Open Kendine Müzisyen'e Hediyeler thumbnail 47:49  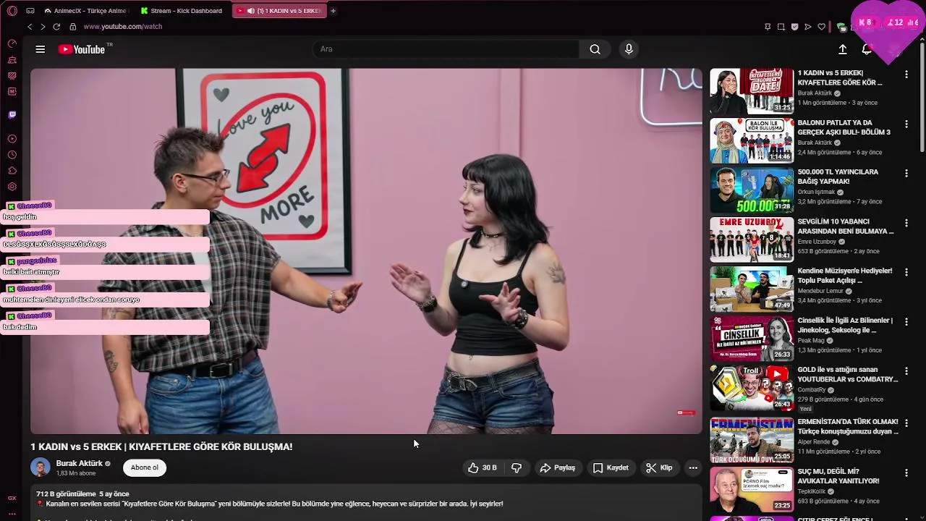pos(752,289)
